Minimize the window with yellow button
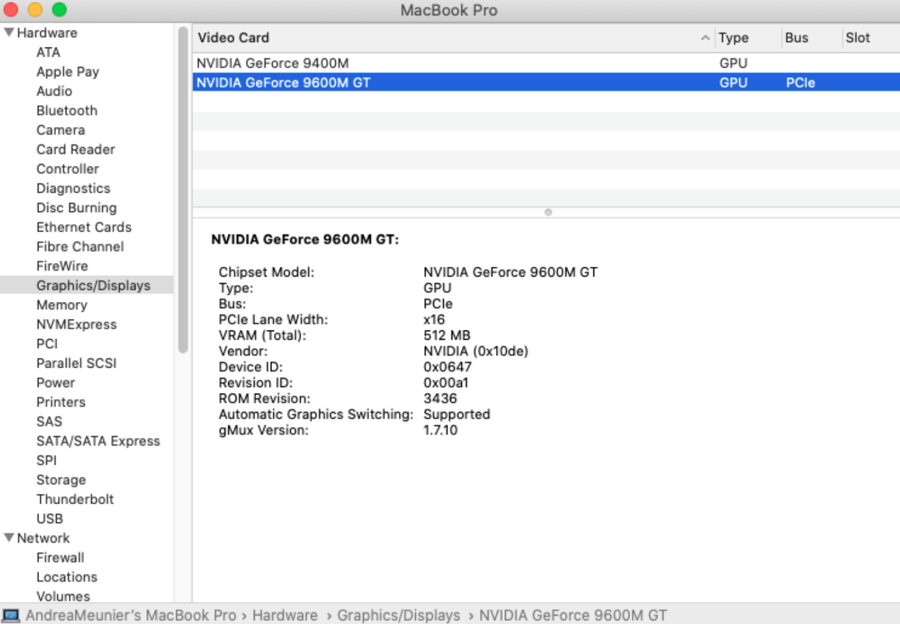900x624 pixels. 35,10
